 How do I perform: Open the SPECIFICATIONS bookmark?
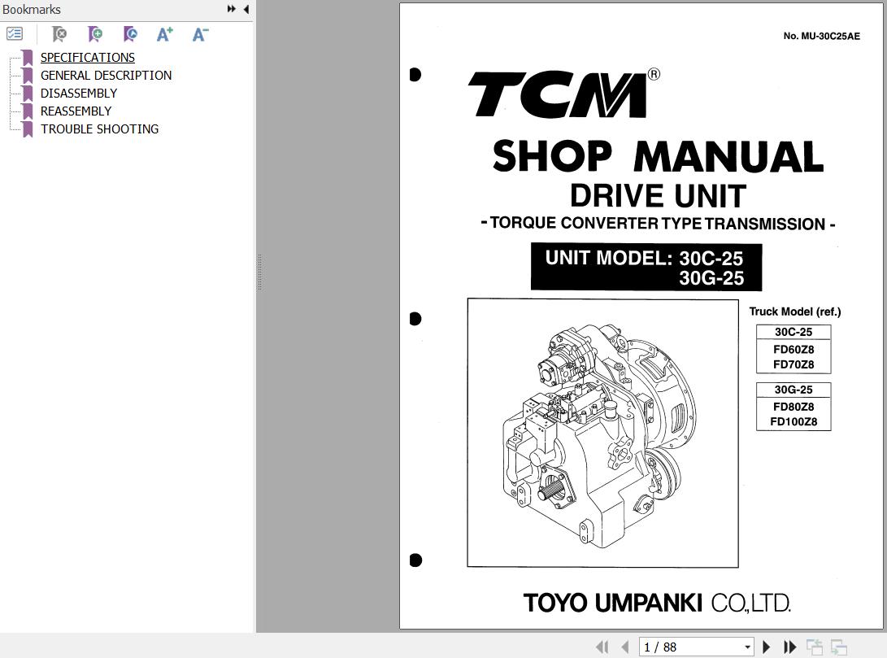coord(87,57)
